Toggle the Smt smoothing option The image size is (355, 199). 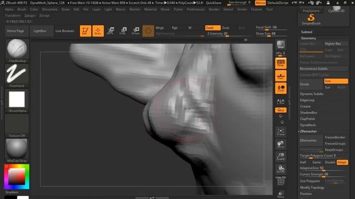coord(336,81)
